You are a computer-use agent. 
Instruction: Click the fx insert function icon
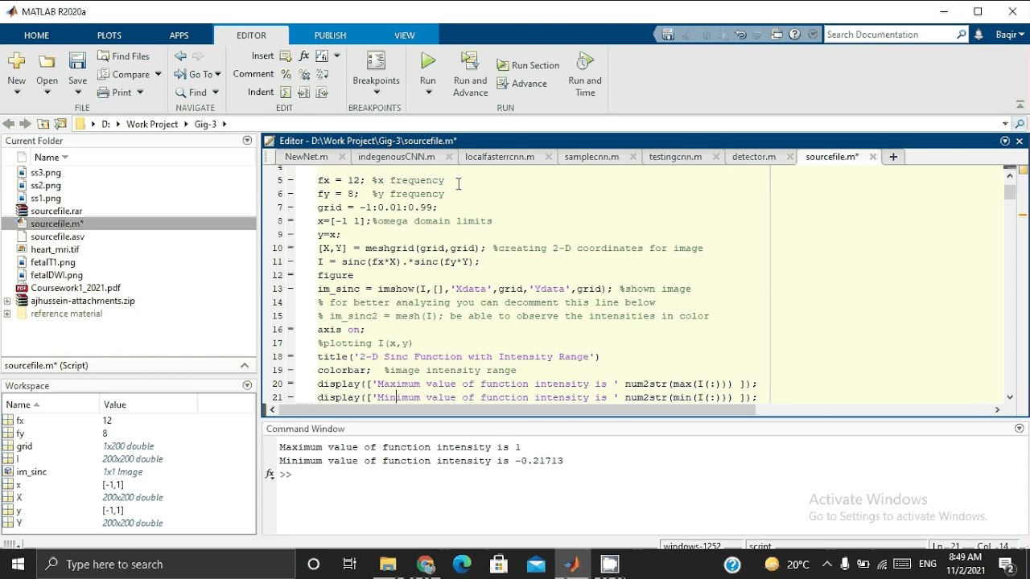(x=304, y=56)
